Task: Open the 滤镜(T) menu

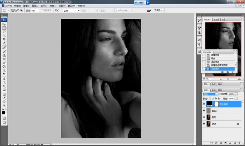Action: 53,6
